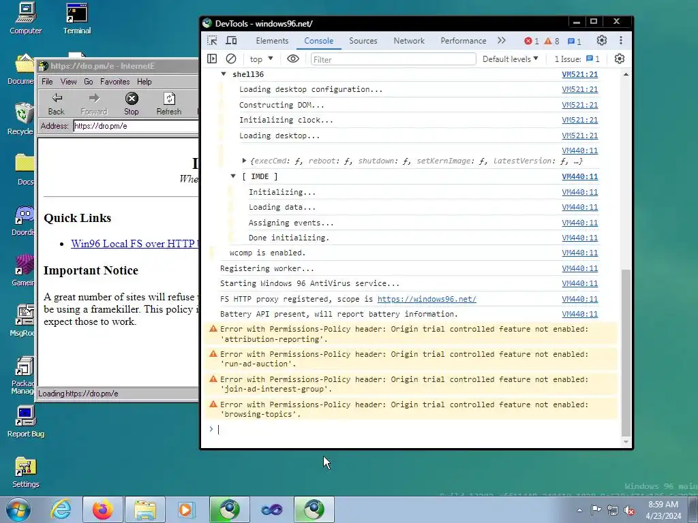Switch to the Console tab
698x523 pixels.
(319, 40)
